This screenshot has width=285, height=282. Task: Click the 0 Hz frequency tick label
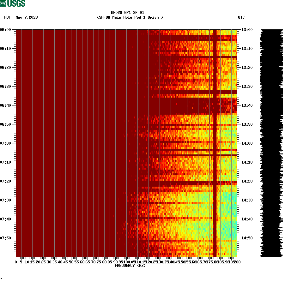[15, 261]
